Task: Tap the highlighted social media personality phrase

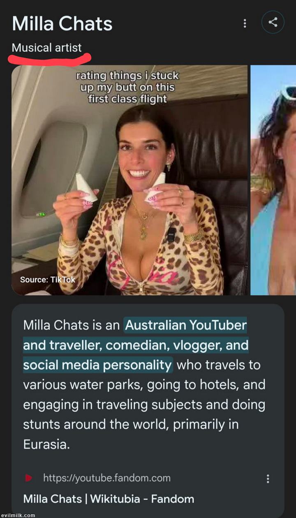Action: pos(97,365)
